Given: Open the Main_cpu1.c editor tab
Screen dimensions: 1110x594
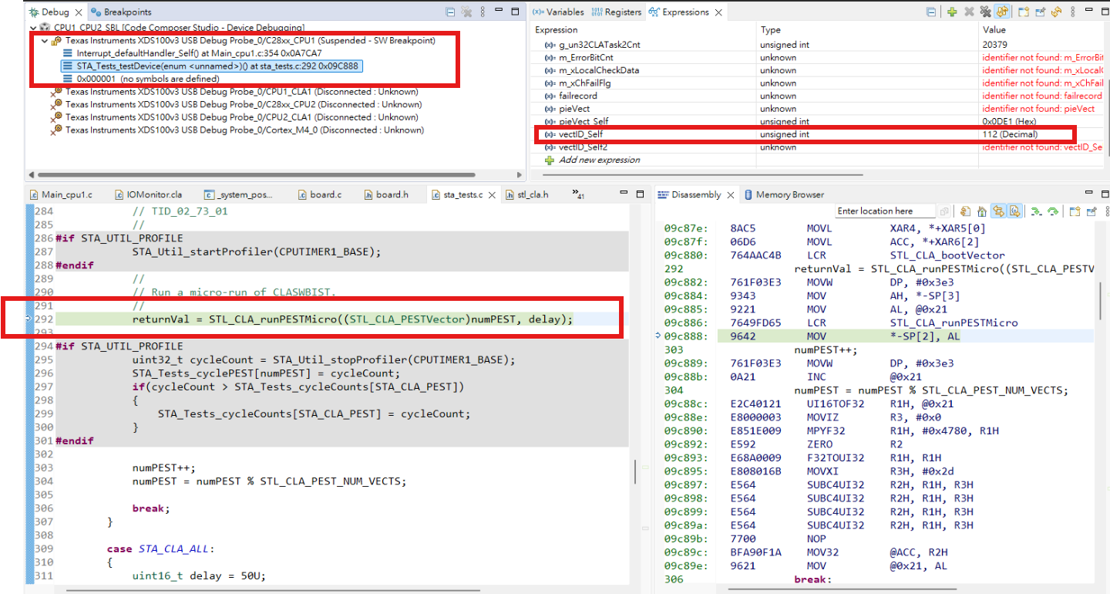Looking at the screenshot, I should pyautogui.click(x=61, y=194).
